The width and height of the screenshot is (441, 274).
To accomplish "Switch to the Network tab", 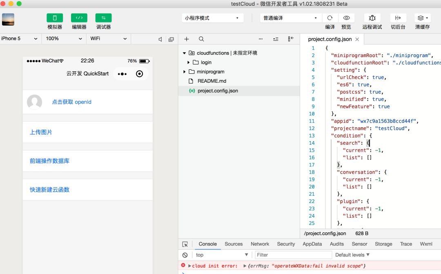I will tap(260, 244).
